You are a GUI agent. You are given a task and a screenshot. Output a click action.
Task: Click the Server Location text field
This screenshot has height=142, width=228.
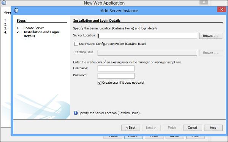click(147, 36)
